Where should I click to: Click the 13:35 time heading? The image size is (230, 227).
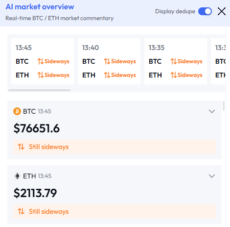click(x=157, y=48)
